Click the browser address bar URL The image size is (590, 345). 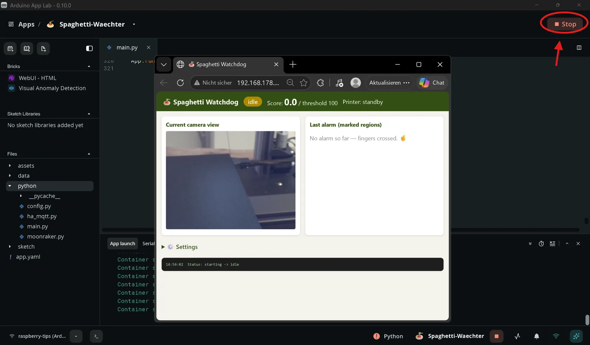258,83
